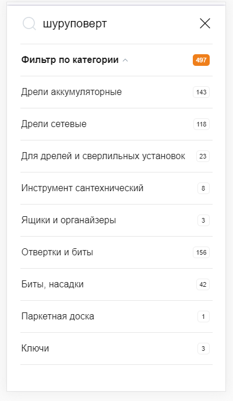Filter results by Ключи
233x401 pixels.
[116, 349]
